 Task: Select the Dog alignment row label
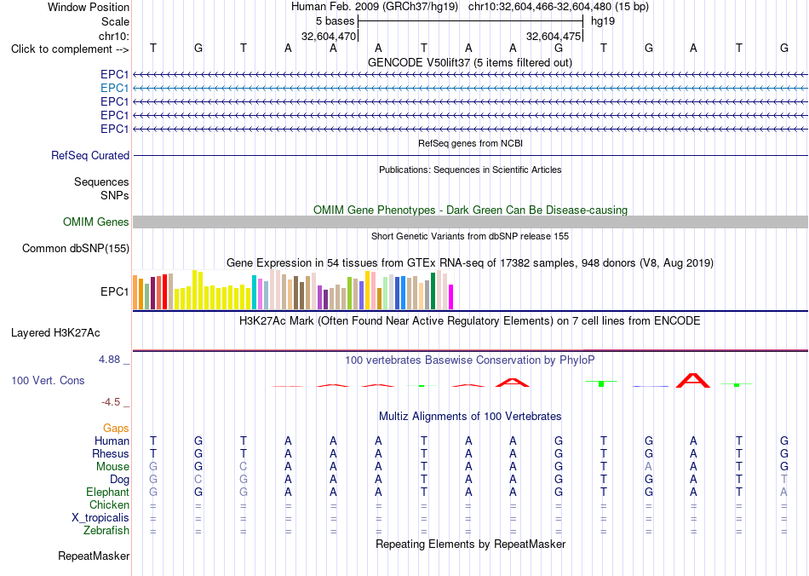120,480
